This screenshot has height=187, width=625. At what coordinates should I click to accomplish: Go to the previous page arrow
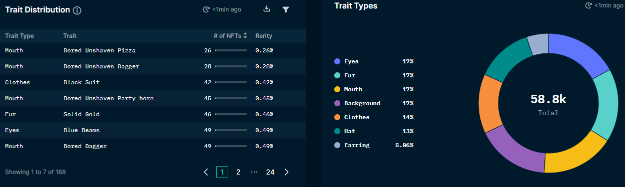(x=206, y=172)
